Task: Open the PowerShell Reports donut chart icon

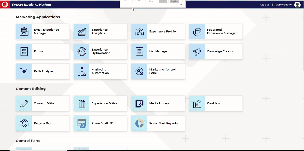Action: click(x=139, y=123)
